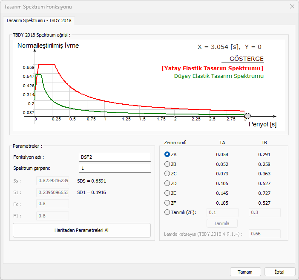Click the Tamam button to confirm

pyautogui.click(x=245, y=271)
